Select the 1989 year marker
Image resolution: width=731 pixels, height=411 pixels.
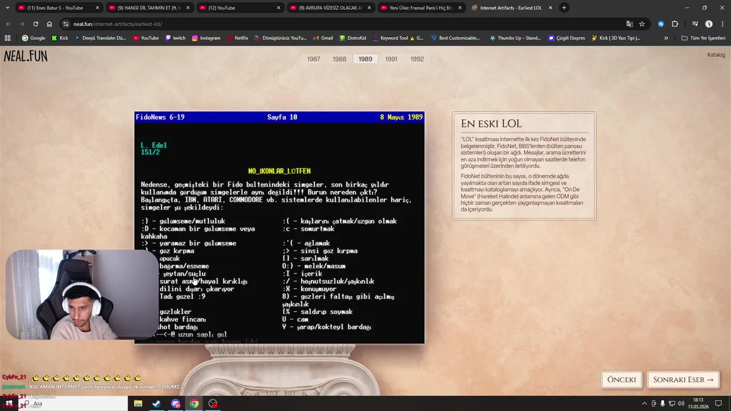tap(365, 59)
